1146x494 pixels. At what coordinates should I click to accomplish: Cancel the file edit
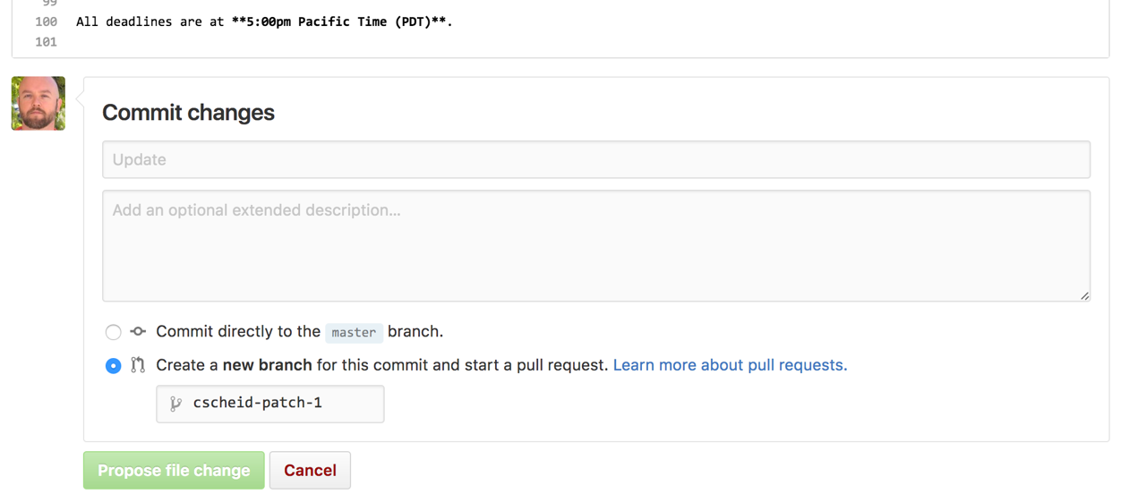310,471
